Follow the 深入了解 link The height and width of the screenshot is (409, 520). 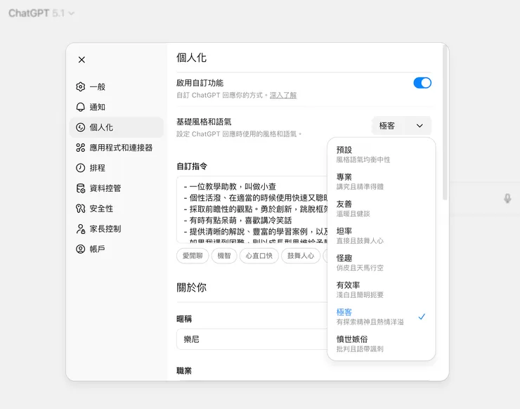(x=283, y=95)
